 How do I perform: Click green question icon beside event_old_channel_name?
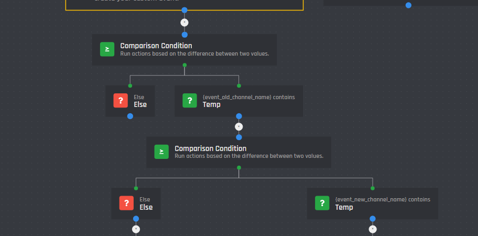pos(190,101)
